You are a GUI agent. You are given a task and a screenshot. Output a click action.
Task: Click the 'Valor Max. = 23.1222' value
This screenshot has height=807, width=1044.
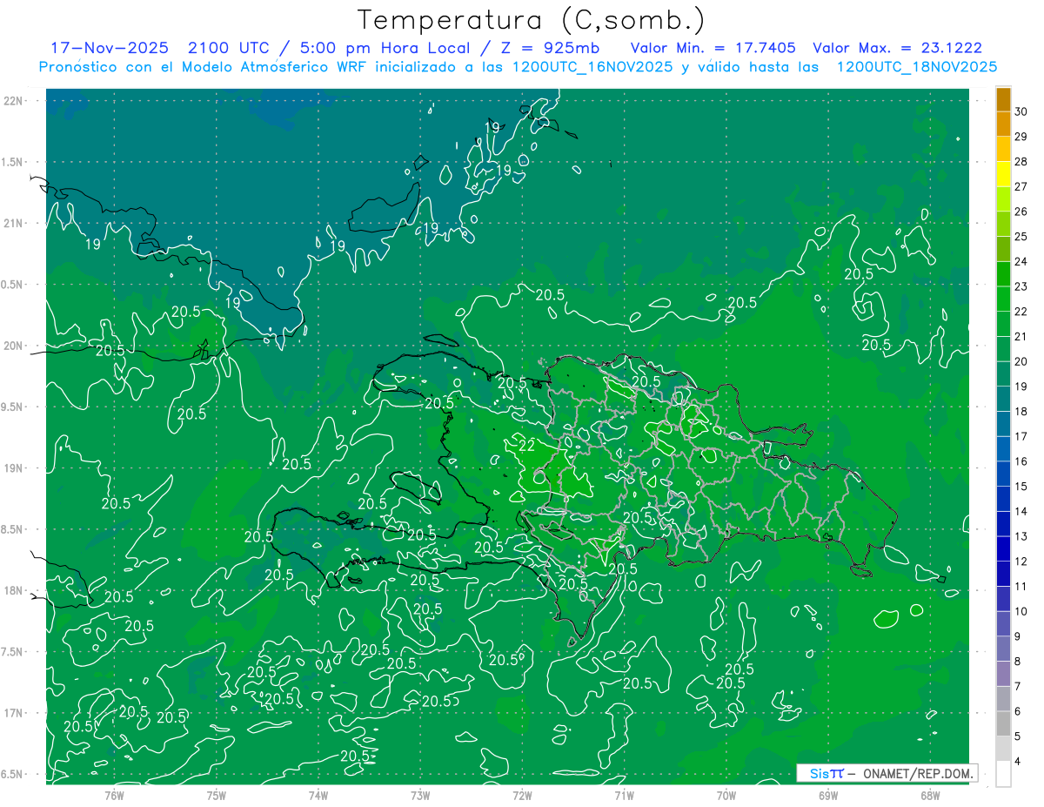point(897,48)
